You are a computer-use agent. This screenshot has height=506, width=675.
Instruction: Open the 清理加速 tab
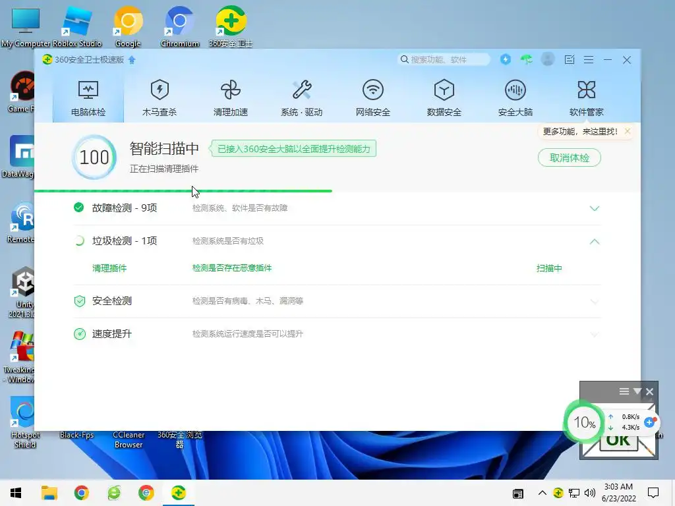click(231, 98)
